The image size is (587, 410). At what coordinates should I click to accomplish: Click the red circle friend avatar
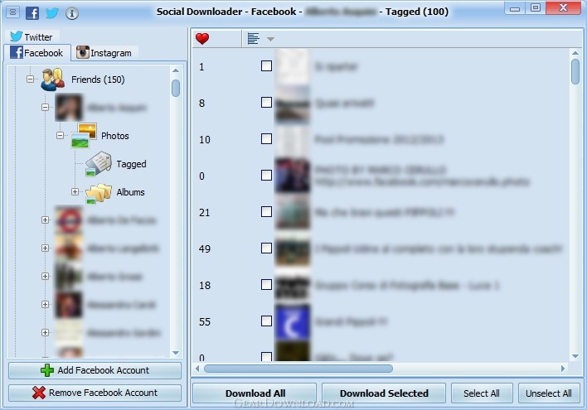pyautogui.click(x=69, y=220)
